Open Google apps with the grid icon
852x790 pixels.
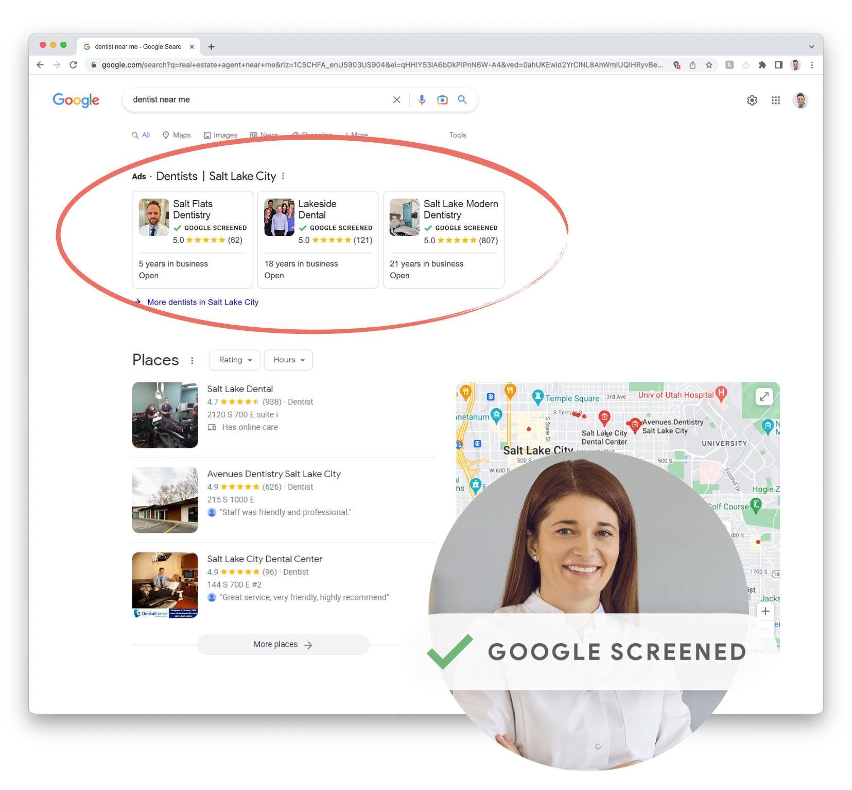coord(775,100)
